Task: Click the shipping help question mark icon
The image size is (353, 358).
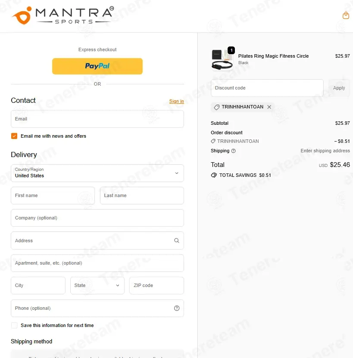Action: [233, 151]
